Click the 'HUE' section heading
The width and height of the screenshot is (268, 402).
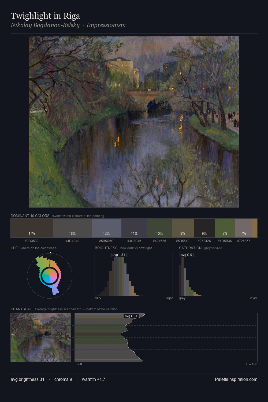14,248
